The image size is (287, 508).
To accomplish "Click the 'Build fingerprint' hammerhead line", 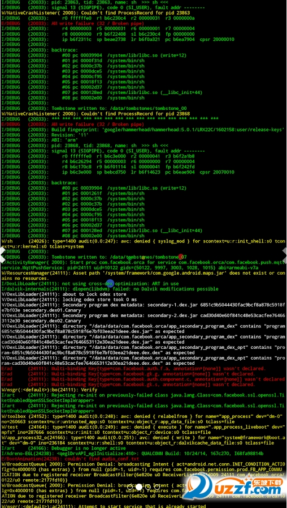I will (142, 130).
